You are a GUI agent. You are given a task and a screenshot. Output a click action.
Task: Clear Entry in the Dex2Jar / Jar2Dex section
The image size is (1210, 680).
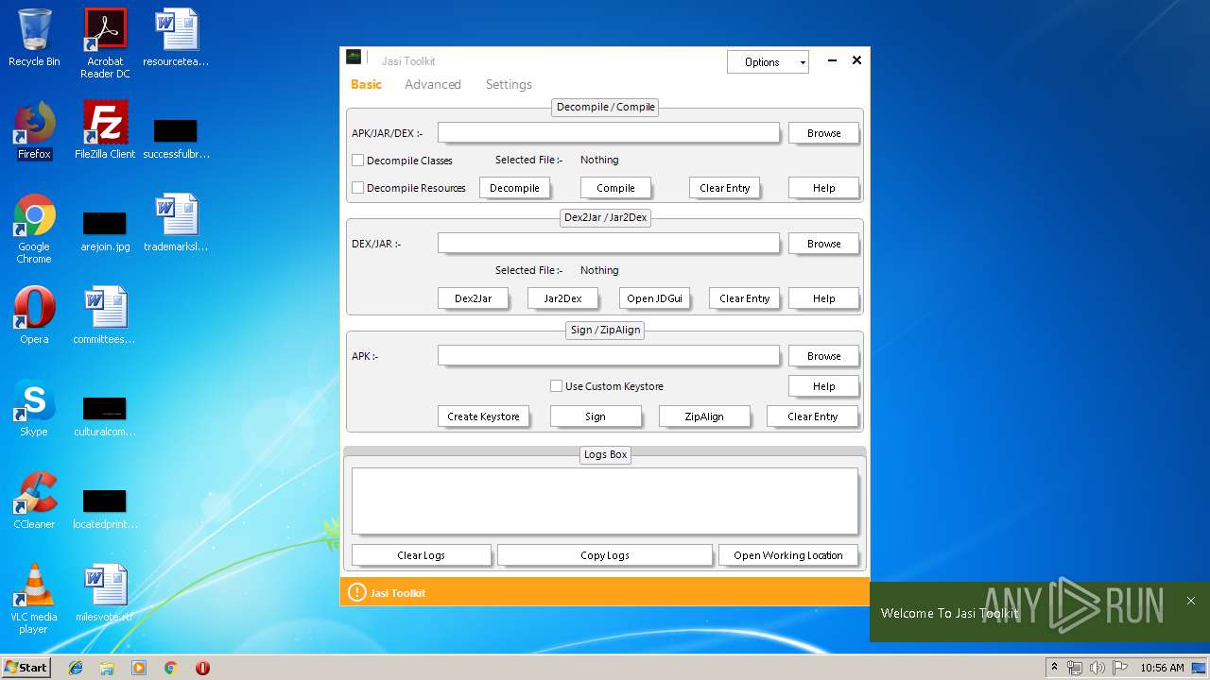(744, 298)
